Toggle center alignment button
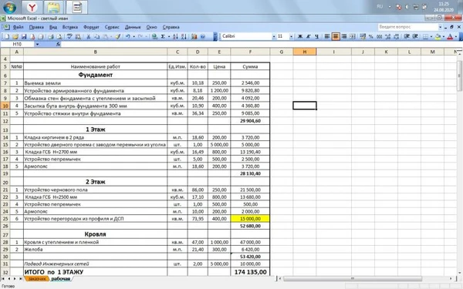Image resolution: width=463 pixels, height=289 pixels. [336, 36]
